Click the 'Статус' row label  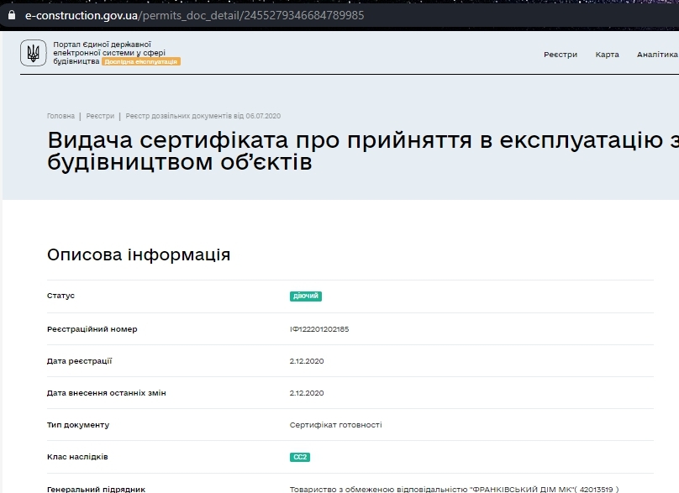61,296
